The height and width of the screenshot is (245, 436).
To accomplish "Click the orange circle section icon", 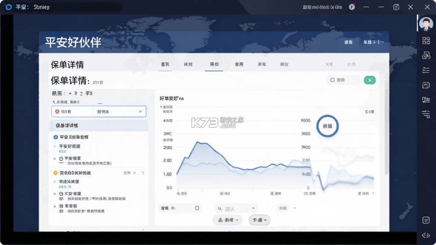I will [x=55, y=173].
